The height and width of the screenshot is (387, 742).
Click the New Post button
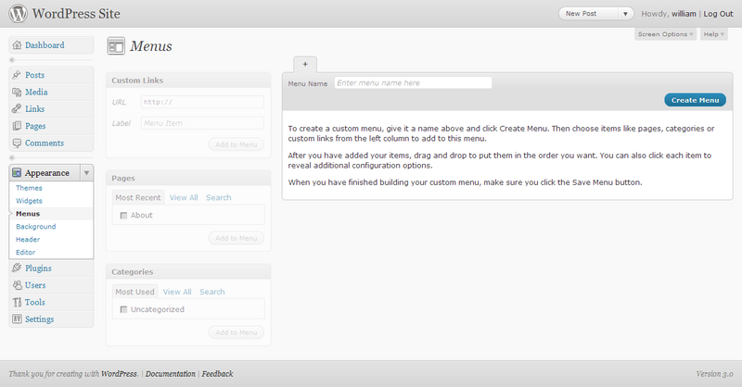pos(589,14)
